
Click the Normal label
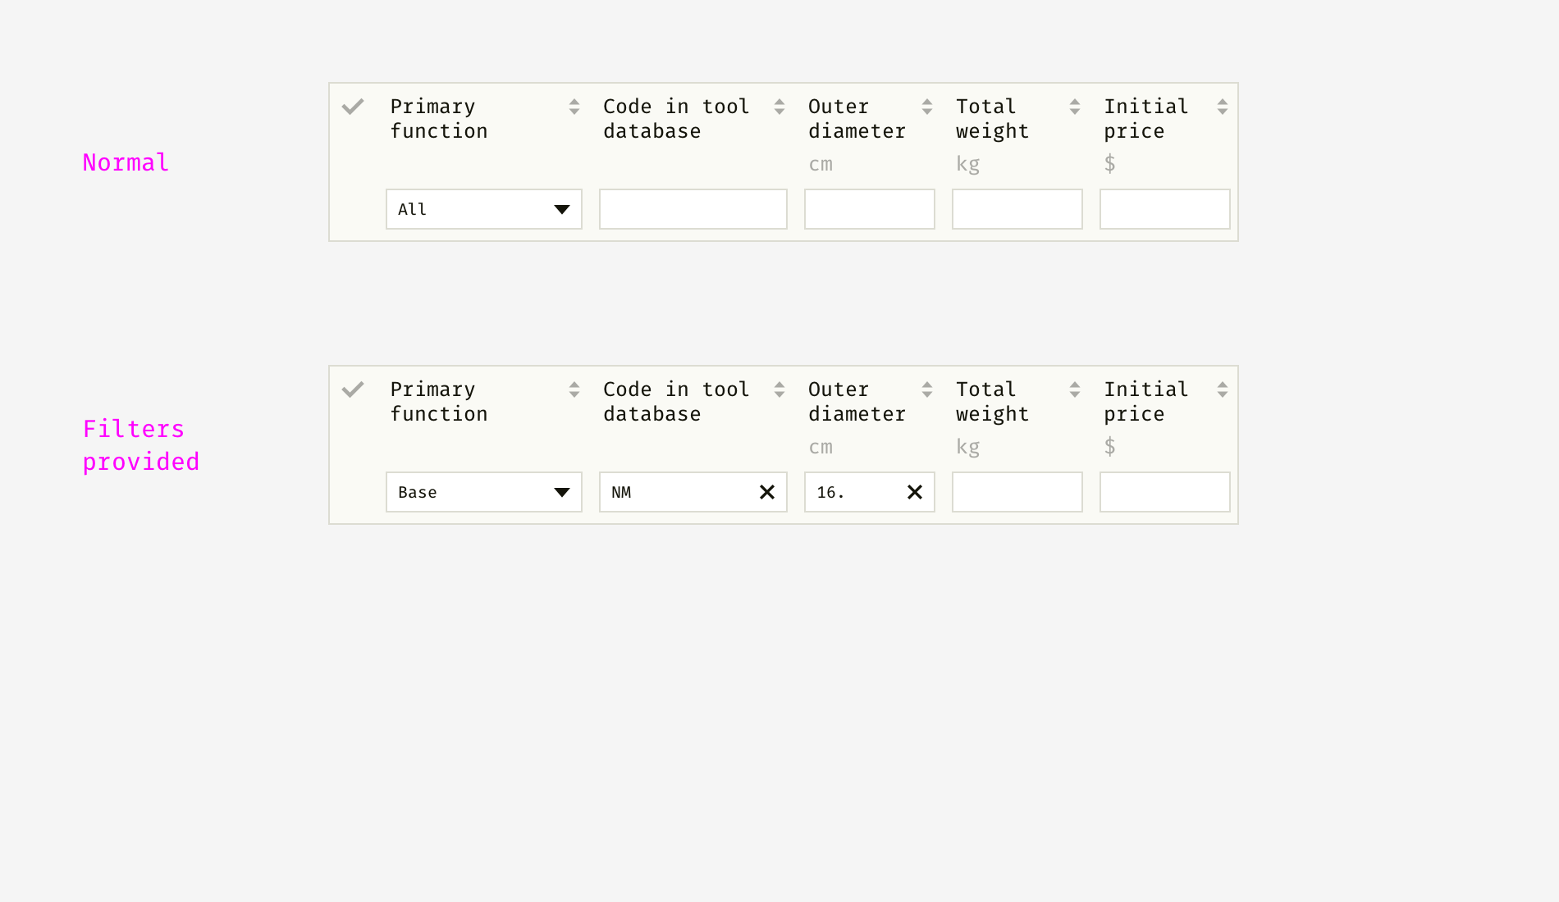tap(125, 162)
